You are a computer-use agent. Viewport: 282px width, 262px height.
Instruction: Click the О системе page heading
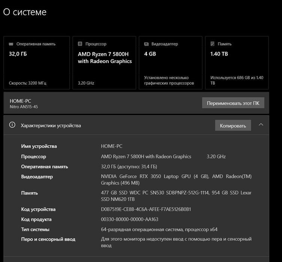(x=25, y=12)
